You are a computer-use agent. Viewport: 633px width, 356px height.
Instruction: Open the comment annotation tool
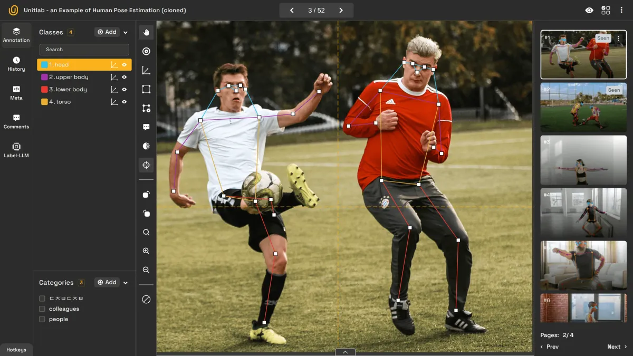[146, 127]
